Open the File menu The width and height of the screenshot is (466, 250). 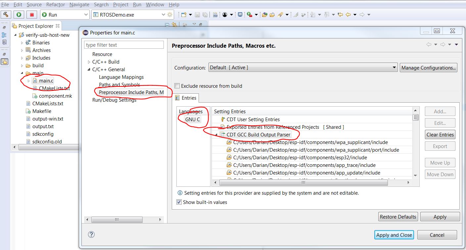click(5, 5)
